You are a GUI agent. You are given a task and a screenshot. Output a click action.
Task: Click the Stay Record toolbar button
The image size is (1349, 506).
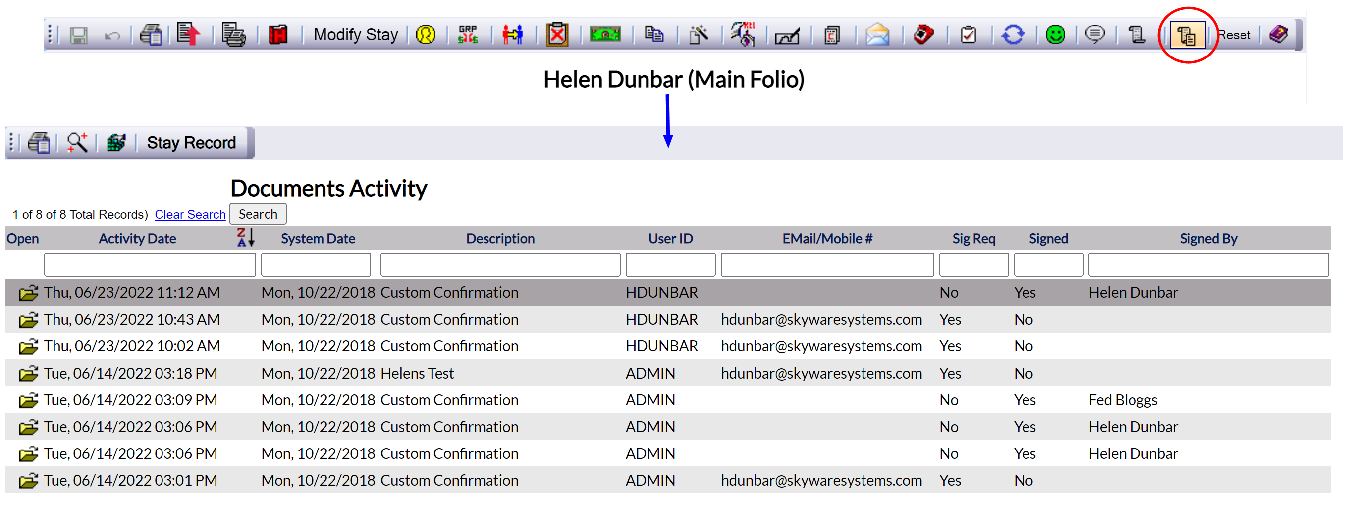pyautogui.click(x=191, y=142)
